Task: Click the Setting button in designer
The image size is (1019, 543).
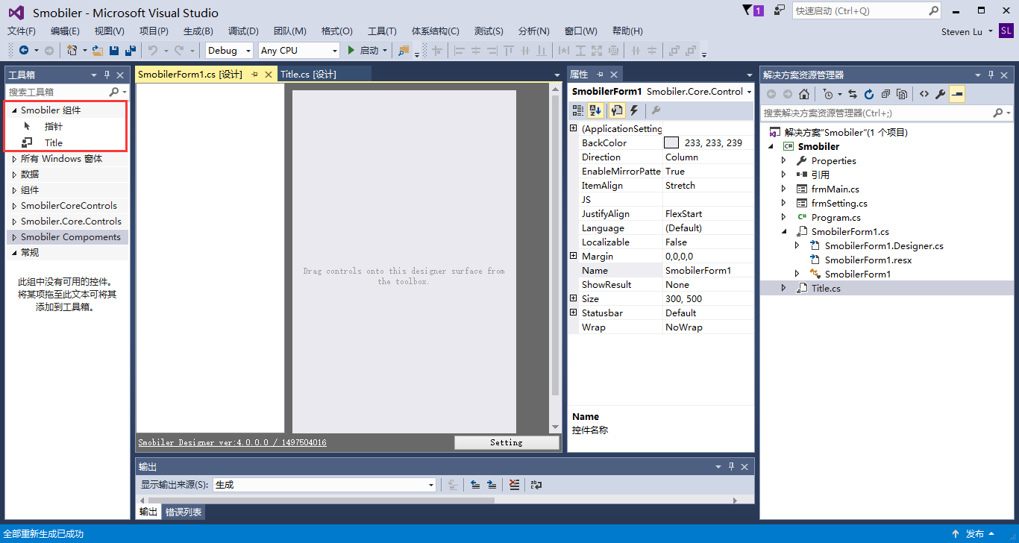Action: coord(507,442)
